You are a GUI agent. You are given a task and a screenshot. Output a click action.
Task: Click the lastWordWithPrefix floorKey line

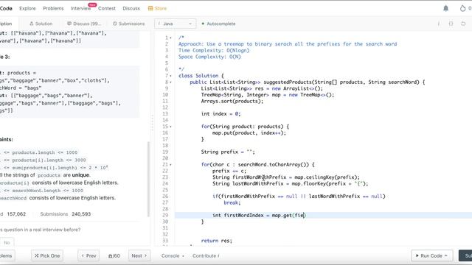[290, 183]
